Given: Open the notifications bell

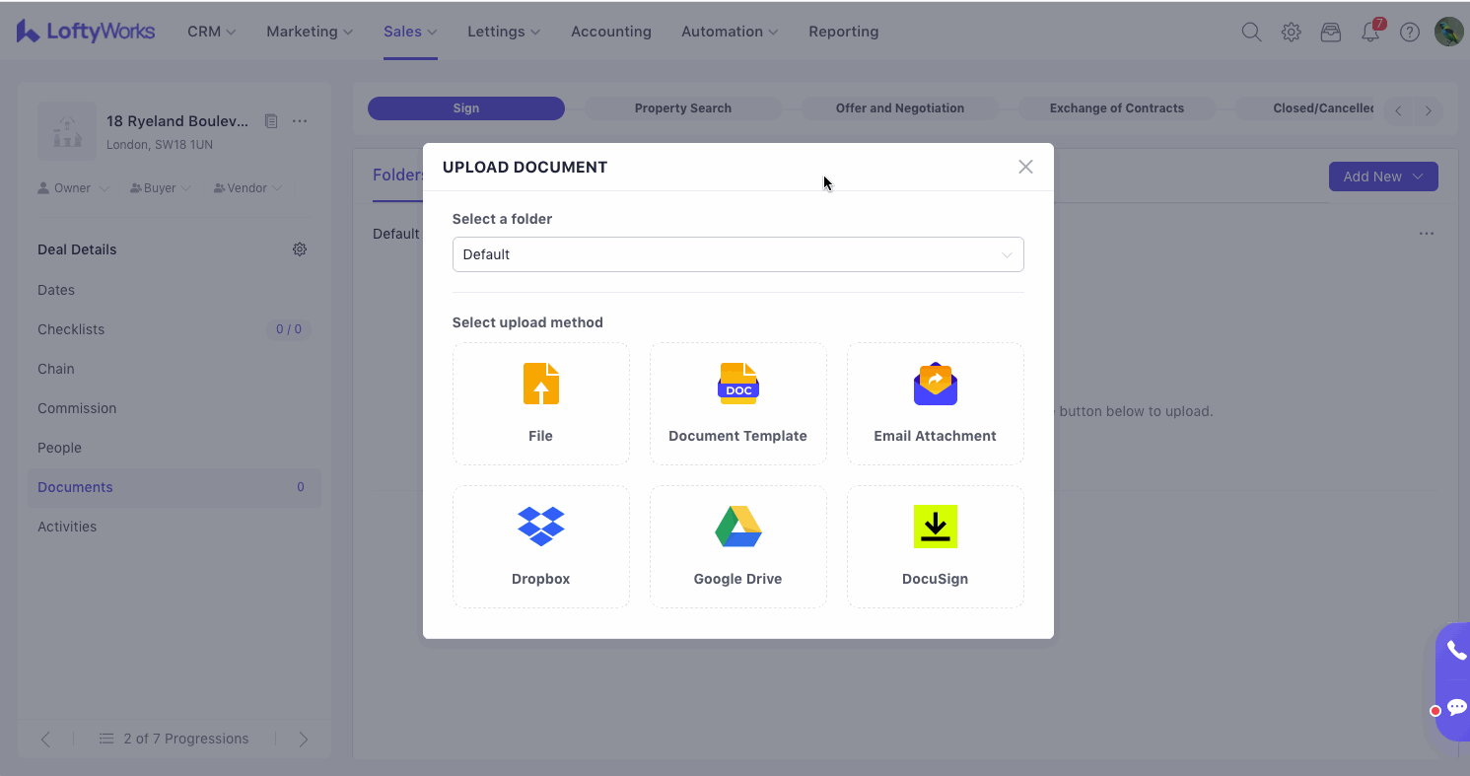Looking at the screenshot, I should (x=1370, y=33).
